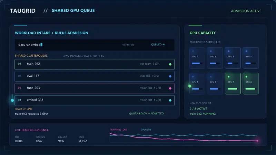This screenshot has height=155, width=276.
Task: Click the QUEUED #4 status label
Action: (x=158, y=45)
